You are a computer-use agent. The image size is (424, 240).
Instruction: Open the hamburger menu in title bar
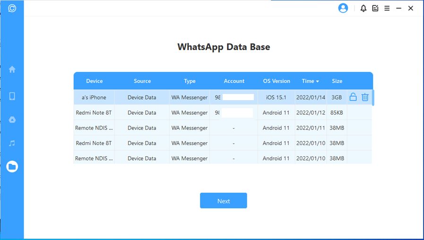[x=387, y=8]
